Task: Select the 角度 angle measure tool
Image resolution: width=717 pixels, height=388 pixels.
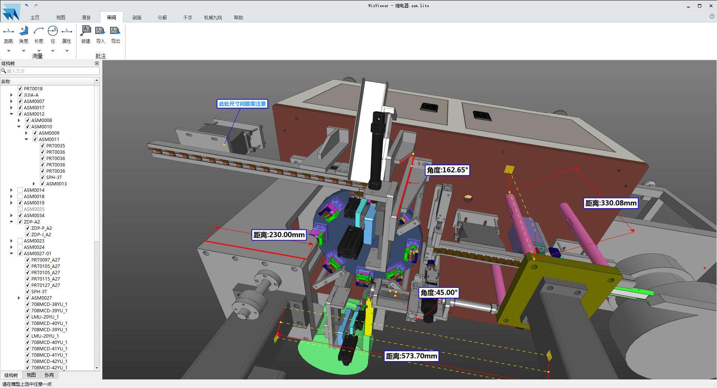Action: [x=24, y=34]
